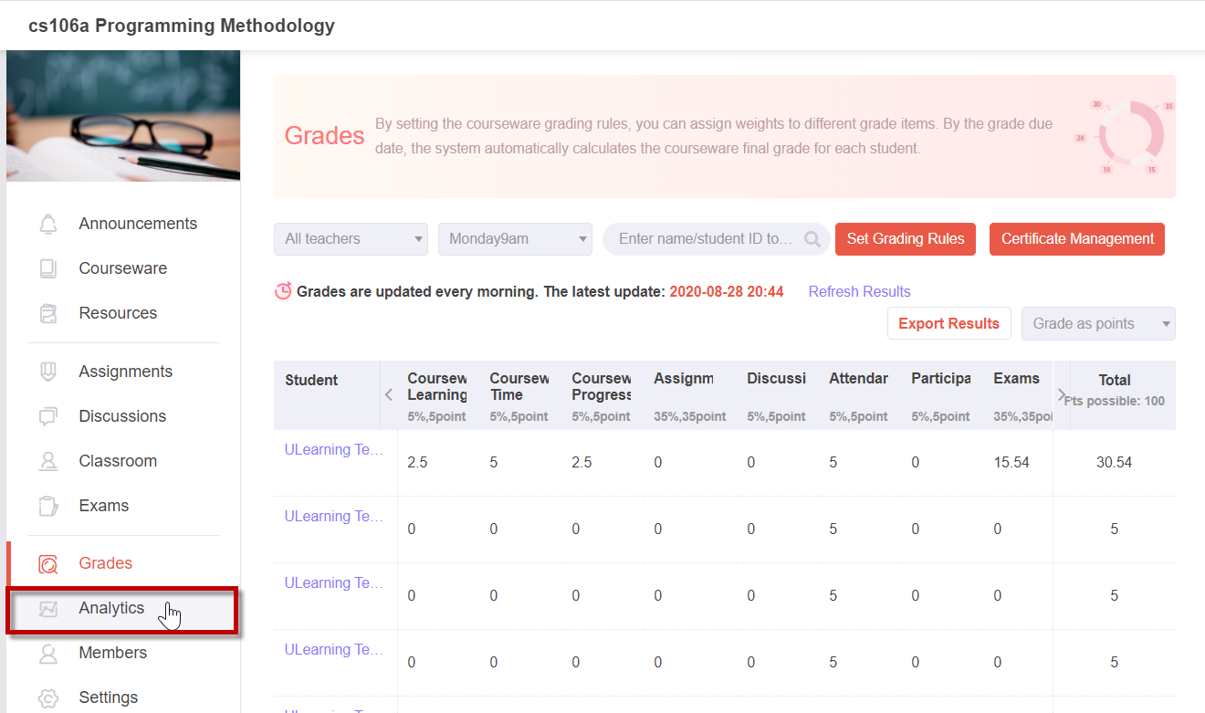Click the Total column header
The width and height of the screenshot is (1205, 713).
(x=1115, y=380)
